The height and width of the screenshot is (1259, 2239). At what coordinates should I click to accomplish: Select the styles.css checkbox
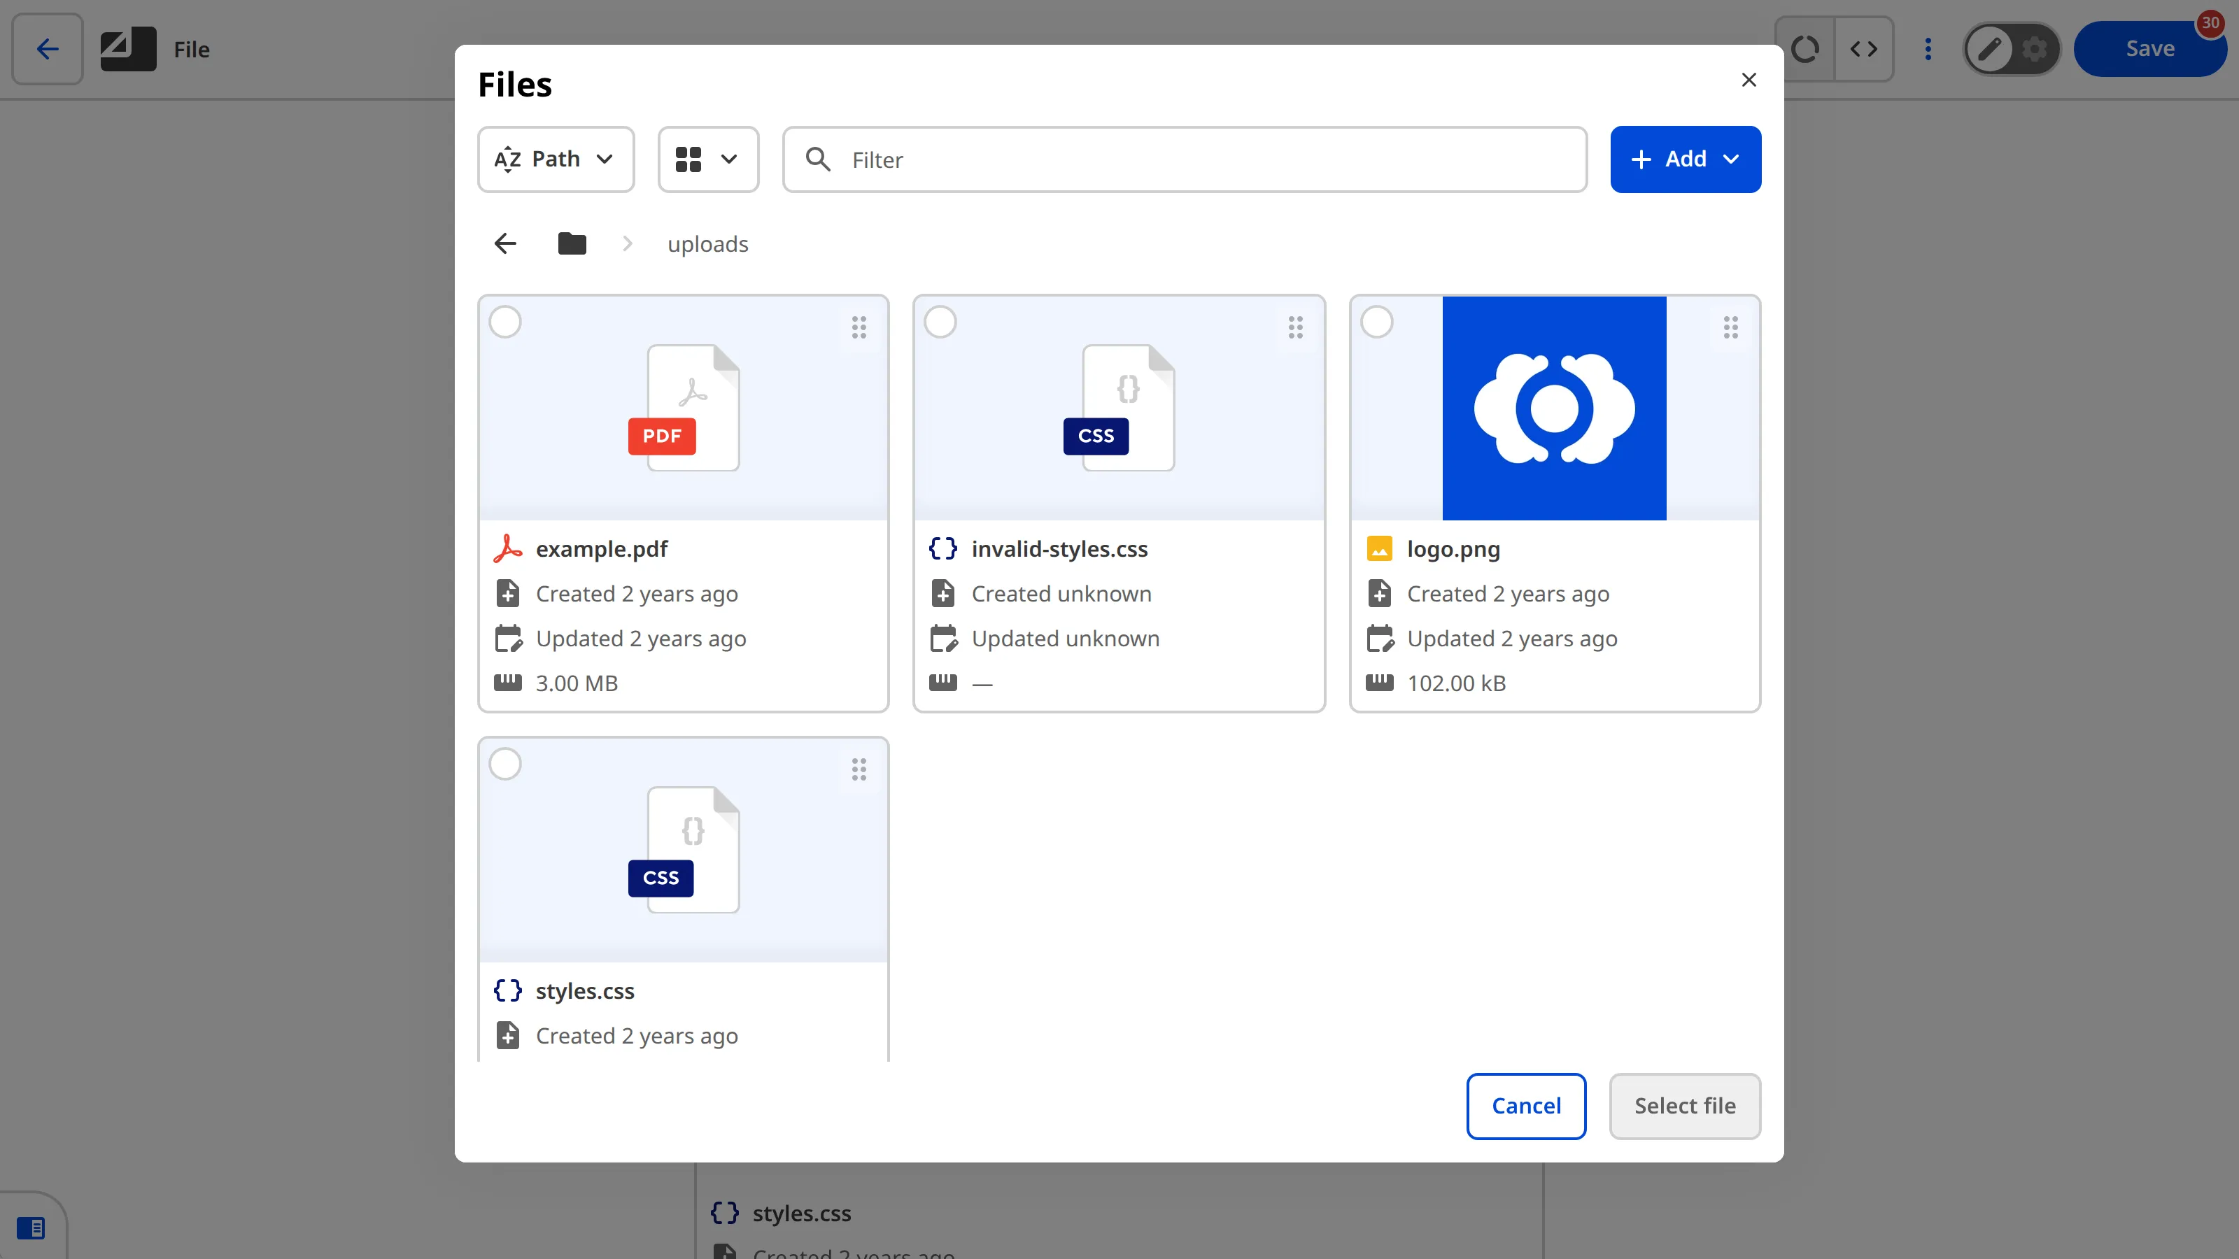coord(505,764)
